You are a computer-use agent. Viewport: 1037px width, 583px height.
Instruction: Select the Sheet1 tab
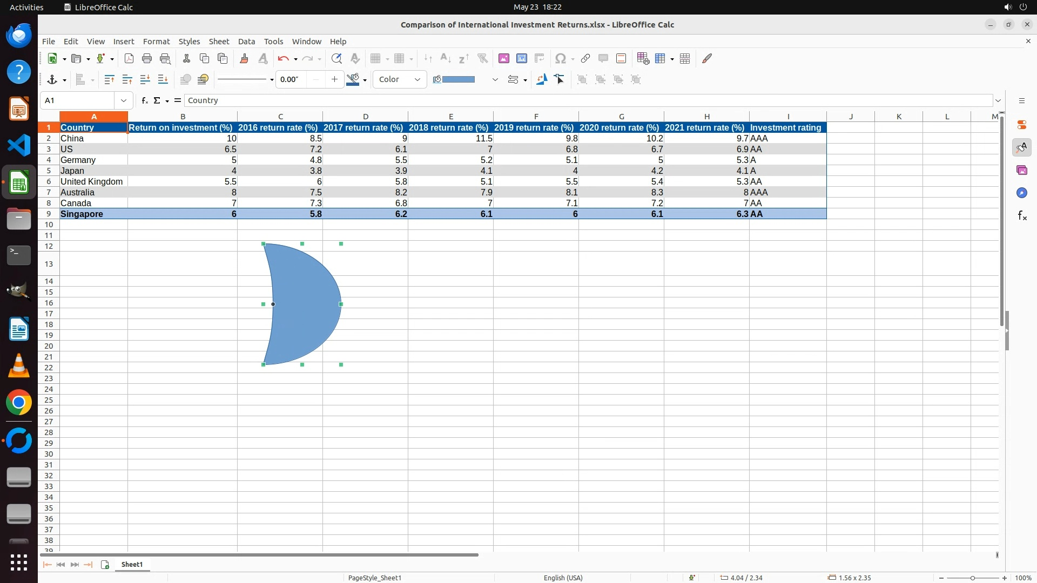click(132, 565)
